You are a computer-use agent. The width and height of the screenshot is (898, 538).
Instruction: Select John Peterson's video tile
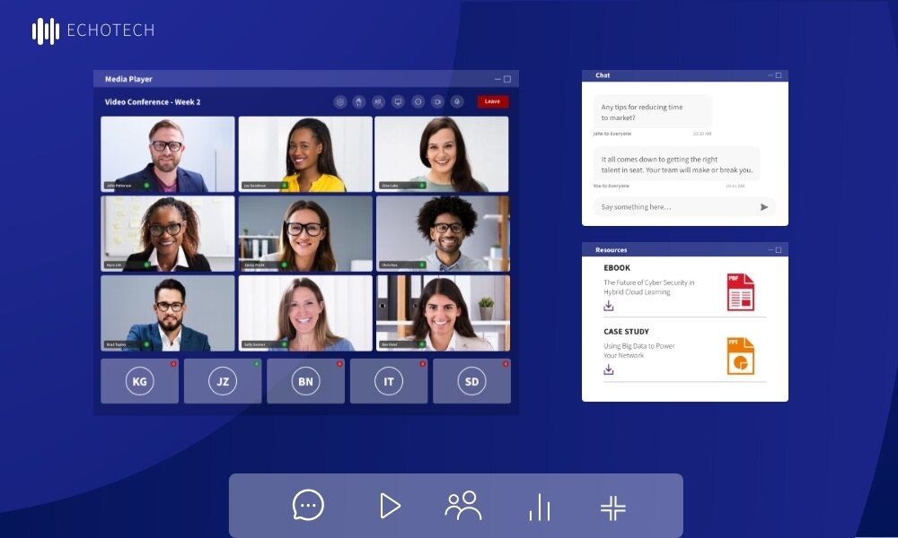pos(168,154)
